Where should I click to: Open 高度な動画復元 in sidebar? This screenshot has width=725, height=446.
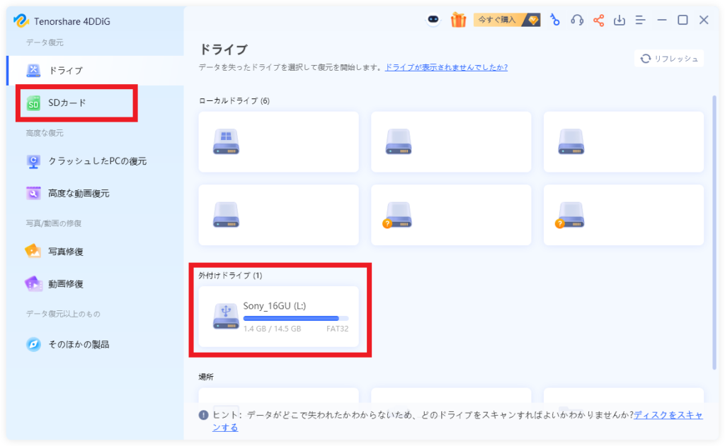click(96, 194)
